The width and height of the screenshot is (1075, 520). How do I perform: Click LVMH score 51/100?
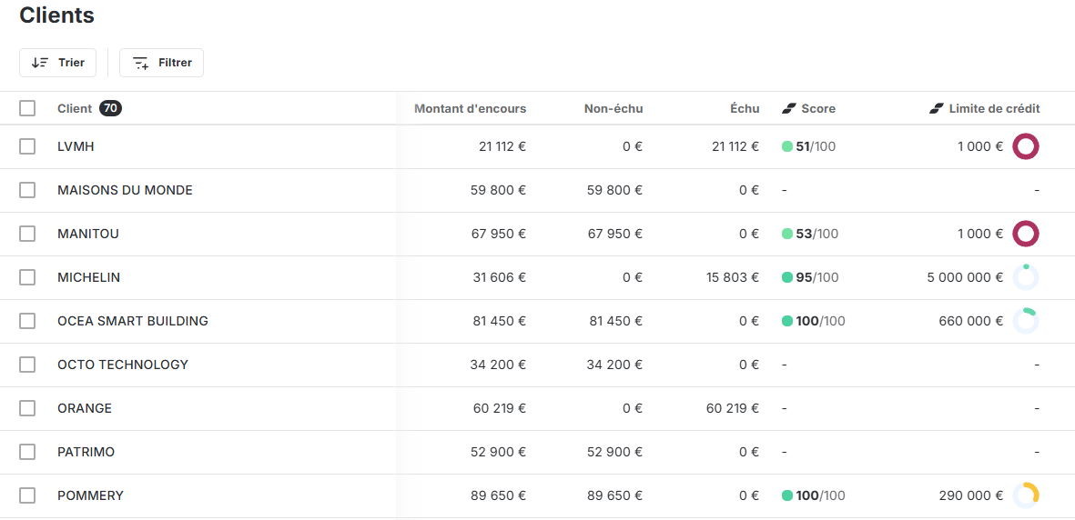[816, 146]
